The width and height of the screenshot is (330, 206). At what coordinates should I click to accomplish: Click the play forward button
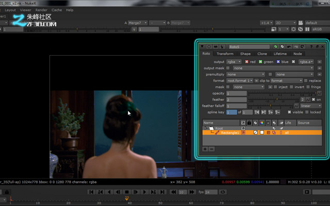(x=144, y=192)
